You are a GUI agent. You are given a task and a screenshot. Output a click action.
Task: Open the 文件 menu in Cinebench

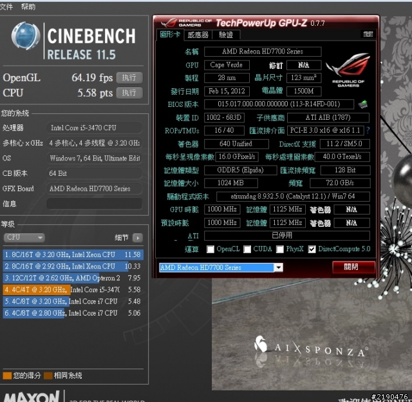[x=6, y=6]
